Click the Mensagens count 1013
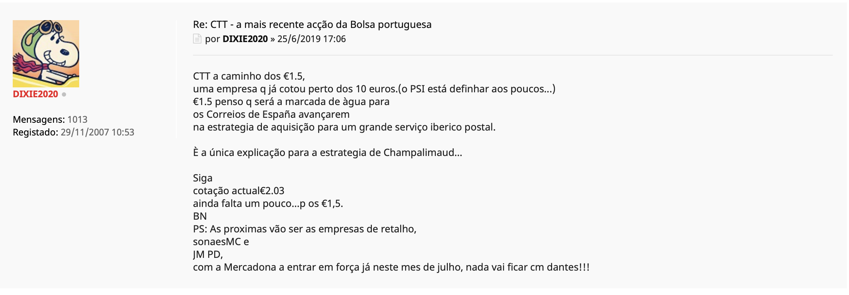The width and height of the screenshot is (849, 295). click(77, 120)
